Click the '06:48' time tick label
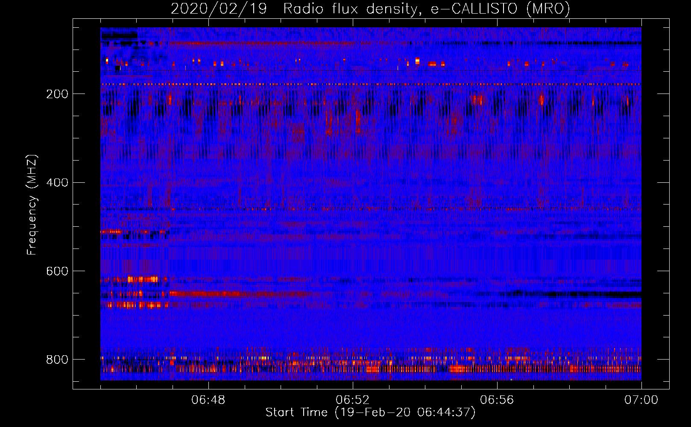The height and width of the screenshot is (427, 691). (x=208, y=400)
